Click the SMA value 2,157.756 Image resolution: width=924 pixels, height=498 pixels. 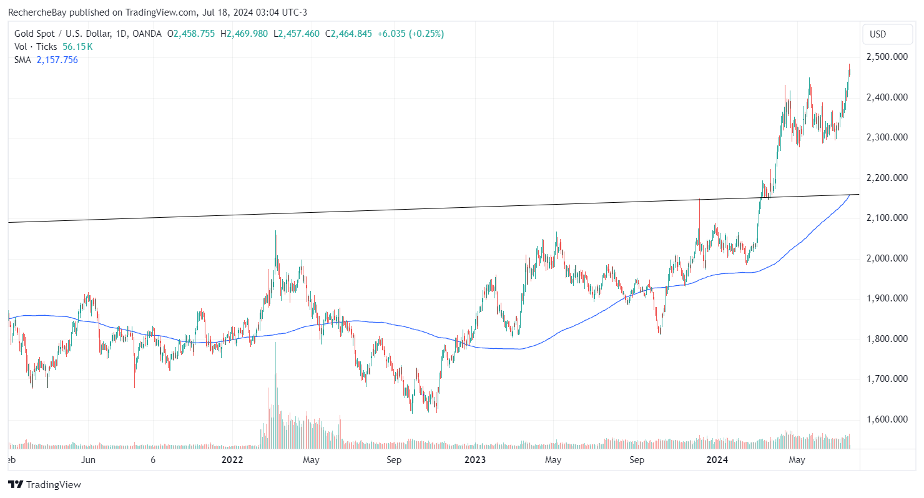coord(57,60)
